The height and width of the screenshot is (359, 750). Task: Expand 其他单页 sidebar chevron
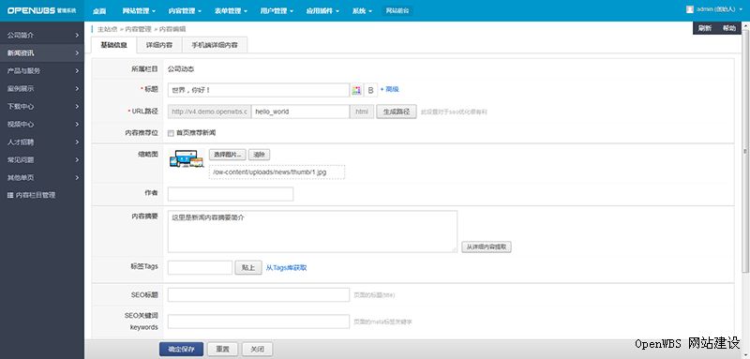tap(77, 177)
